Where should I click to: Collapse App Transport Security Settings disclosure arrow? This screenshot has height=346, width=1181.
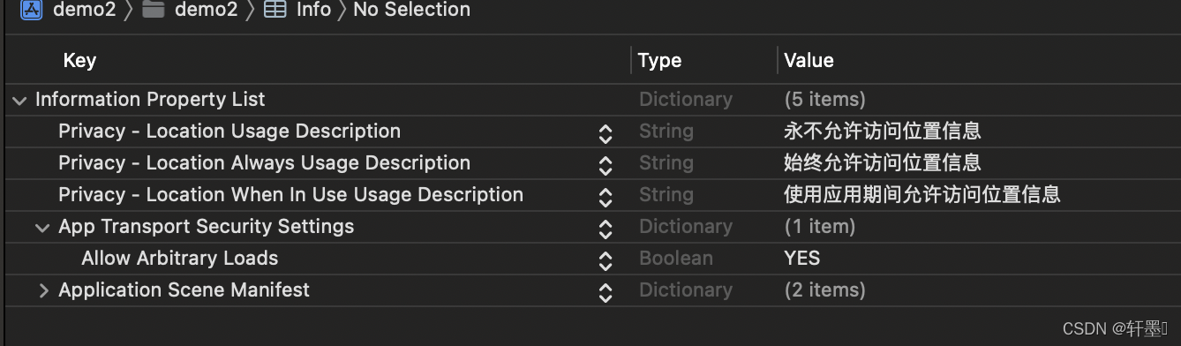point(42,228)
